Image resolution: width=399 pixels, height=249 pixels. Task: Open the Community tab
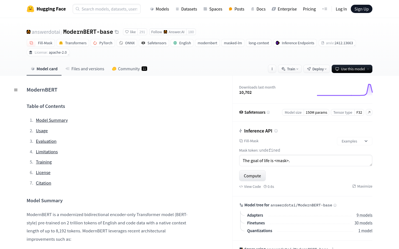pyautogui.click(x=129, y=69)
